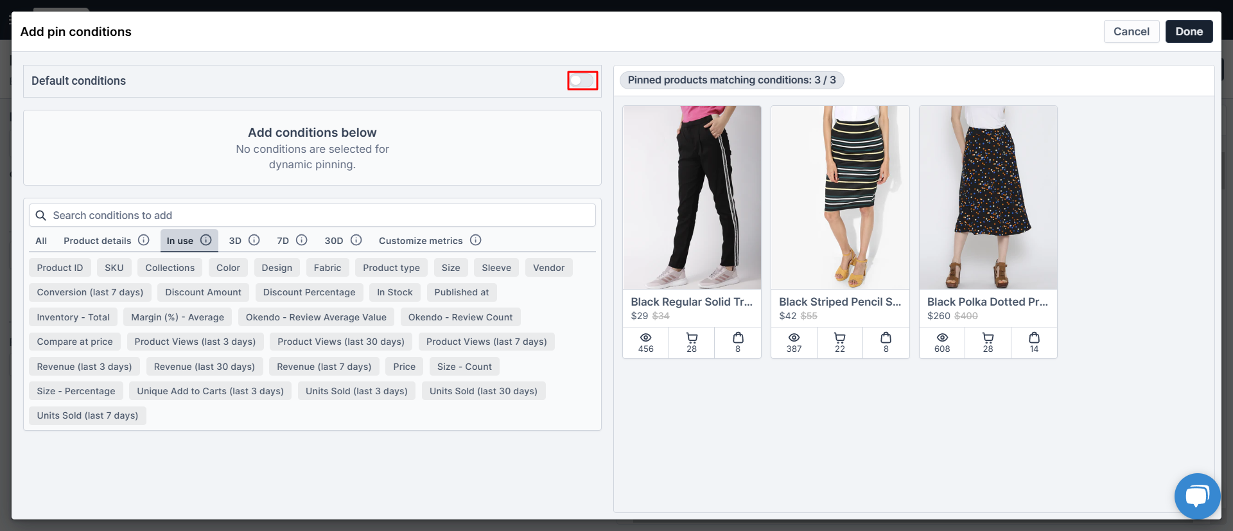Click views eye icon on Black Regular Solid card
1233x531 pixels.
(x=645, y=338)
